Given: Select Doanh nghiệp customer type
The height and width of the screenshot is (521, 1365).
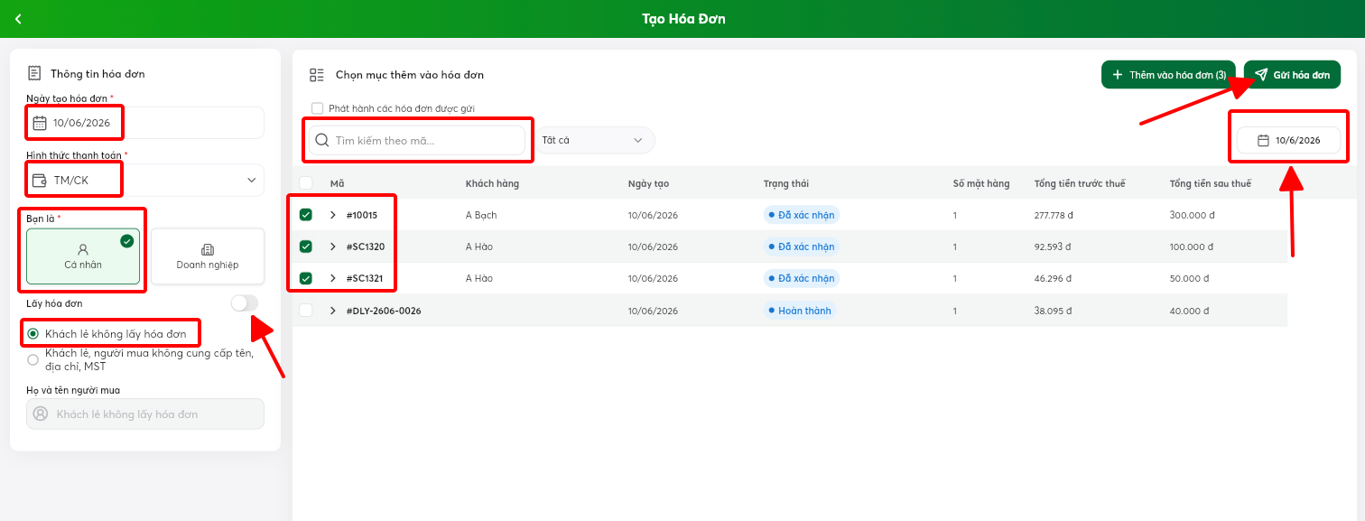Looking at the screenshot, I should pos(208,256).
